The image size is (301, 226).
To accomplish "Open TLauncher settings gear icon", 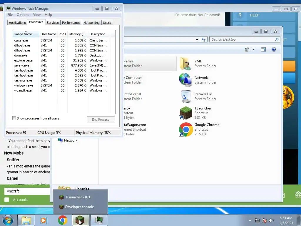I will click(298, 195).
